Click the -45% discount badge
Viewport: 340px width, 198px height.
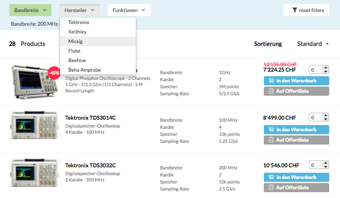(x=54, y=73)
